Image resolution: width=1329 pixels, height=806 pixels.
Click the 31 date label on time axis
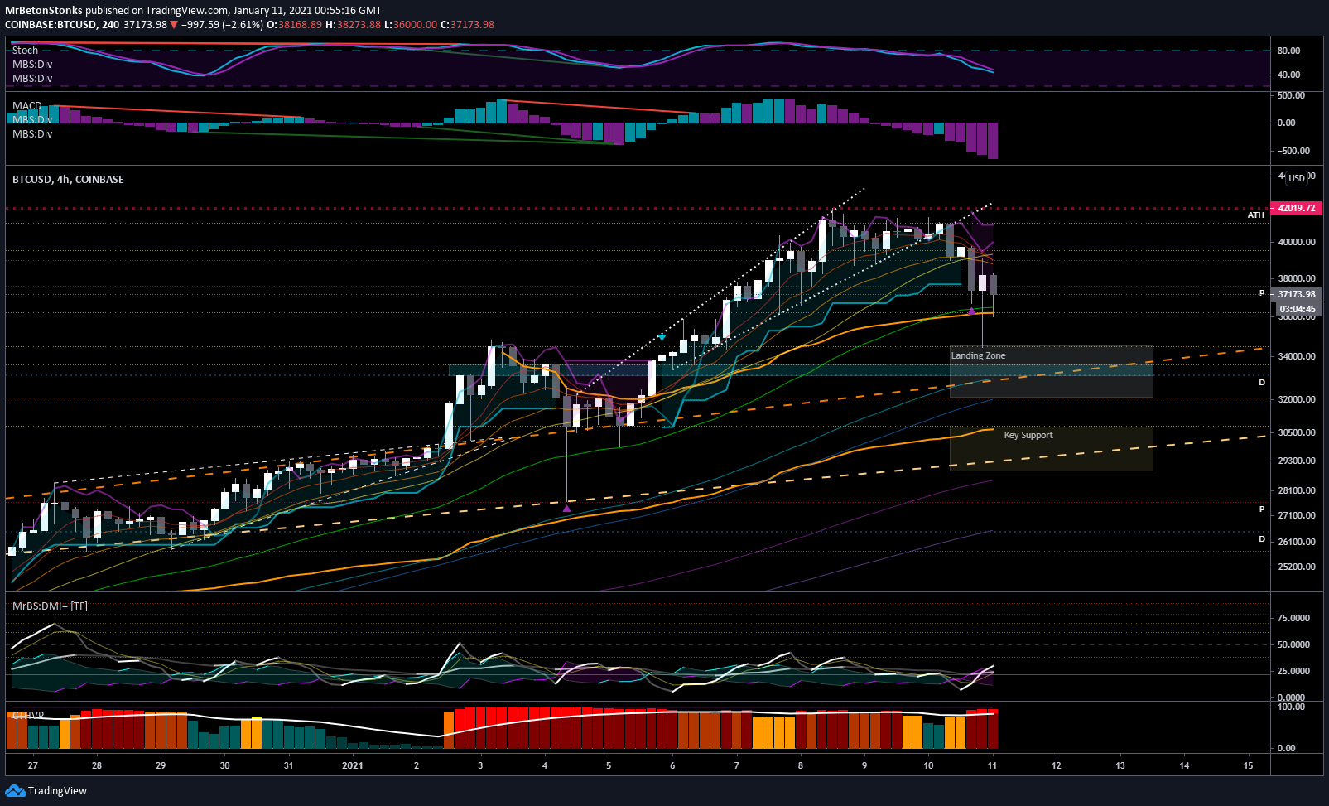[288, 765]
